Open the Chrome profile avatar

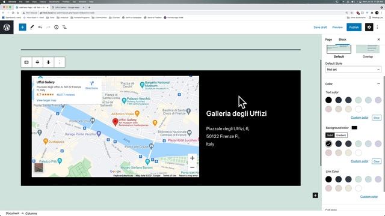(x=377, y=13)
